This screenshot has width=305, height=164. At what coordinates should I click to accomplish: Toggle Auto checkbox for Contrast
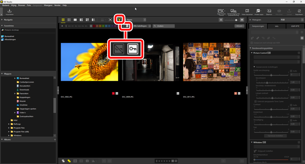coord(291,105)
